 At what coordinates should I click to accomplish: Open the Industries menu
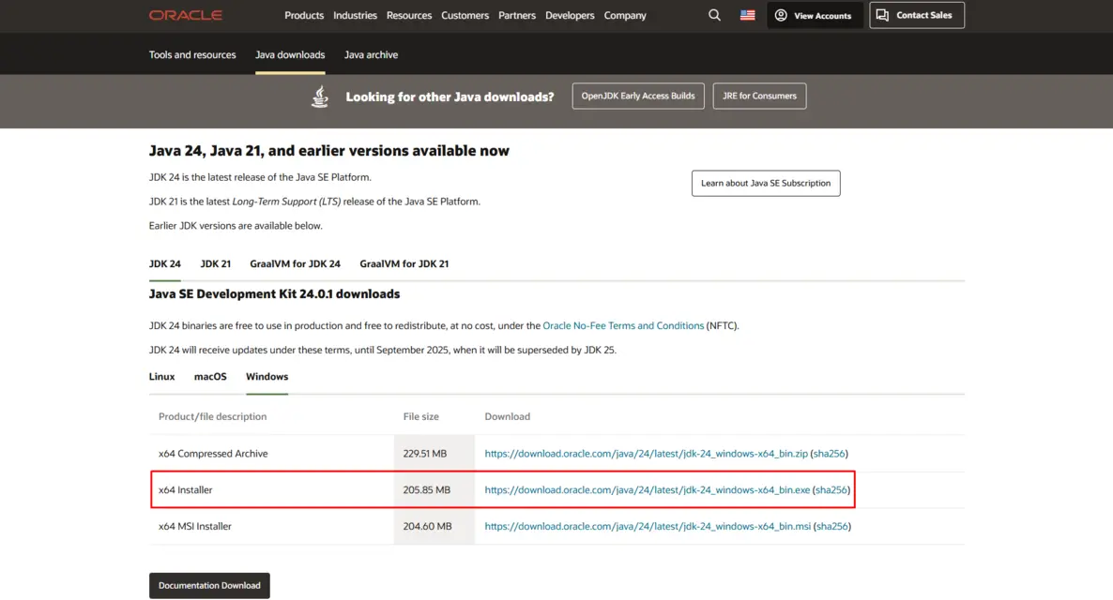[x=355, y=15]
